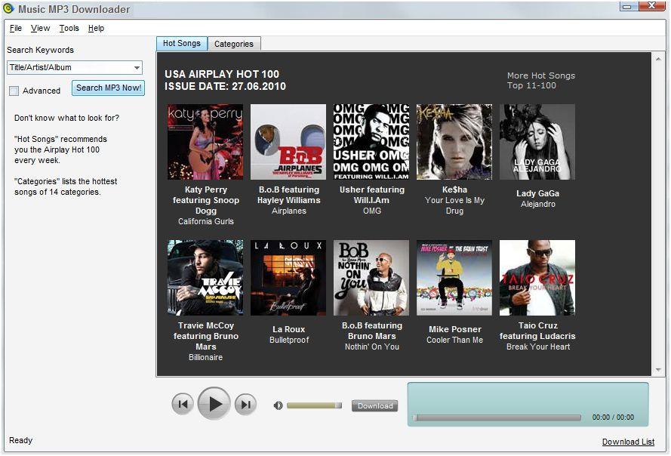
Task: Click the Cooler Than Me title text
Action: tap(454, 340)
